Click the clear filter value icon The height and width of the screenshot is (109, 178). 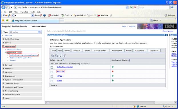64,56
